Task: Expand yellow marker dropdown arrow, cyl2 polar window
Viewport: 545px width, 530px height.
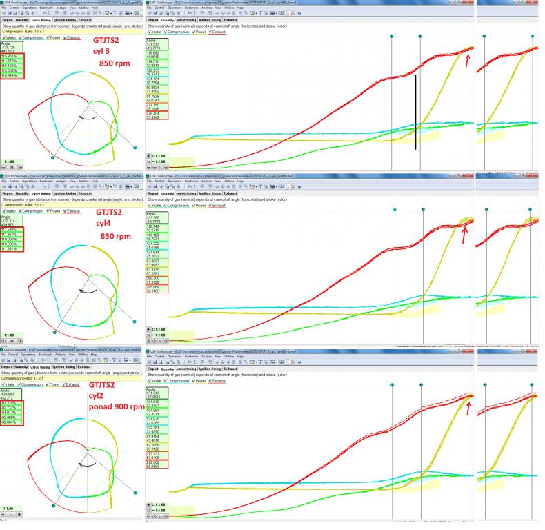Action: tap(110, 360)
